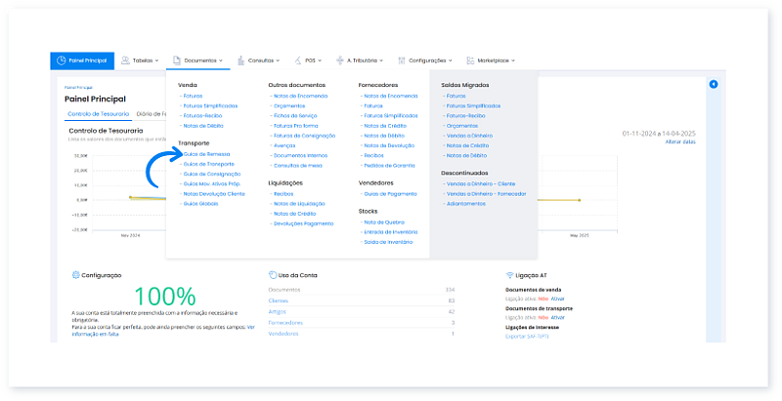Select Nota de Quebra under Stocks
This screenshot has height=401, width=782.
pos(383,221)
